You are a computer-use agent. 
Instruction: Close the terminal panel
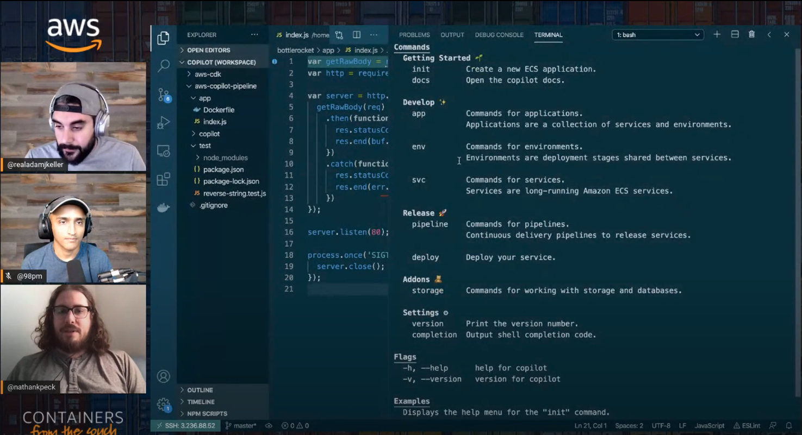tap(787, 35)
